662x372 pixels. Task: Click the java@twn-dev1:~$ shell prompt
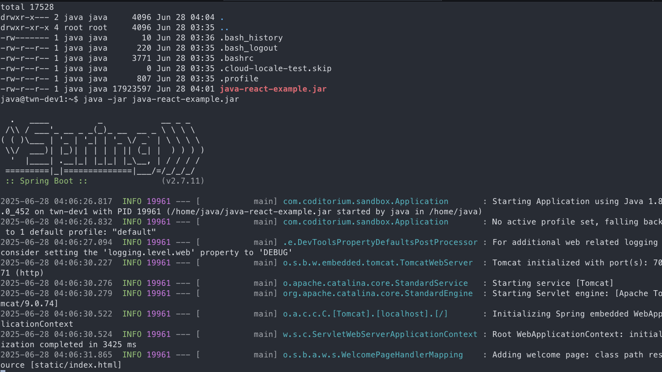(x=39, y=99)
